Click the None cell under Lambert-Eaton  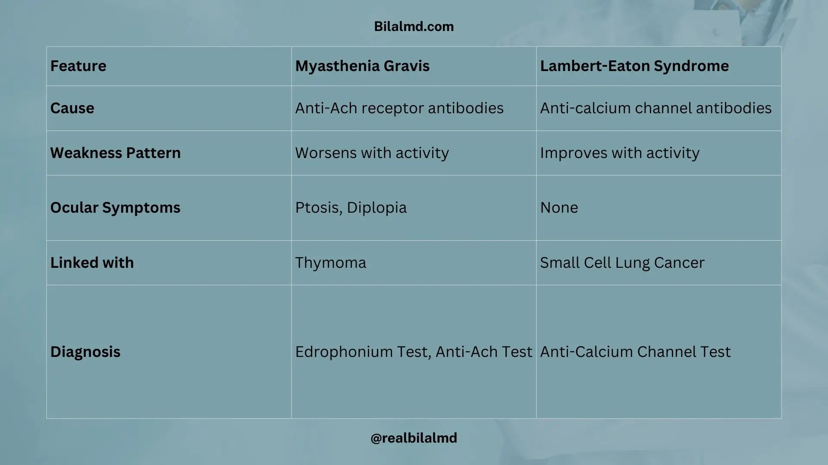point(559,208)
